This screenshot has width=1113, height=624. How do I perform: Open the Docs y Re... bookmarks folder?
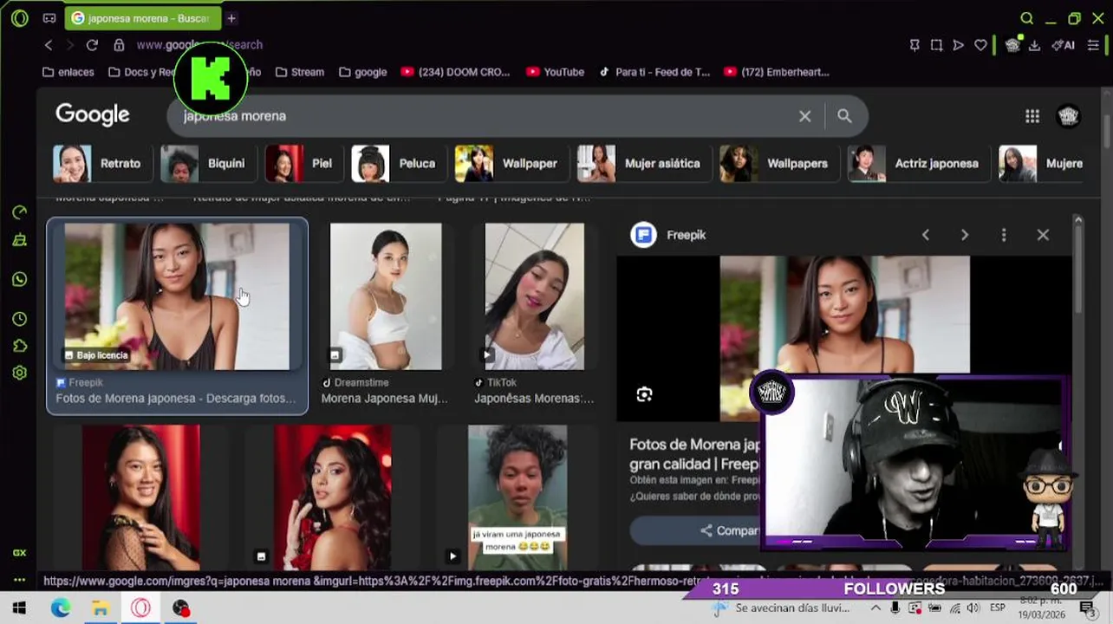point(142,72)
